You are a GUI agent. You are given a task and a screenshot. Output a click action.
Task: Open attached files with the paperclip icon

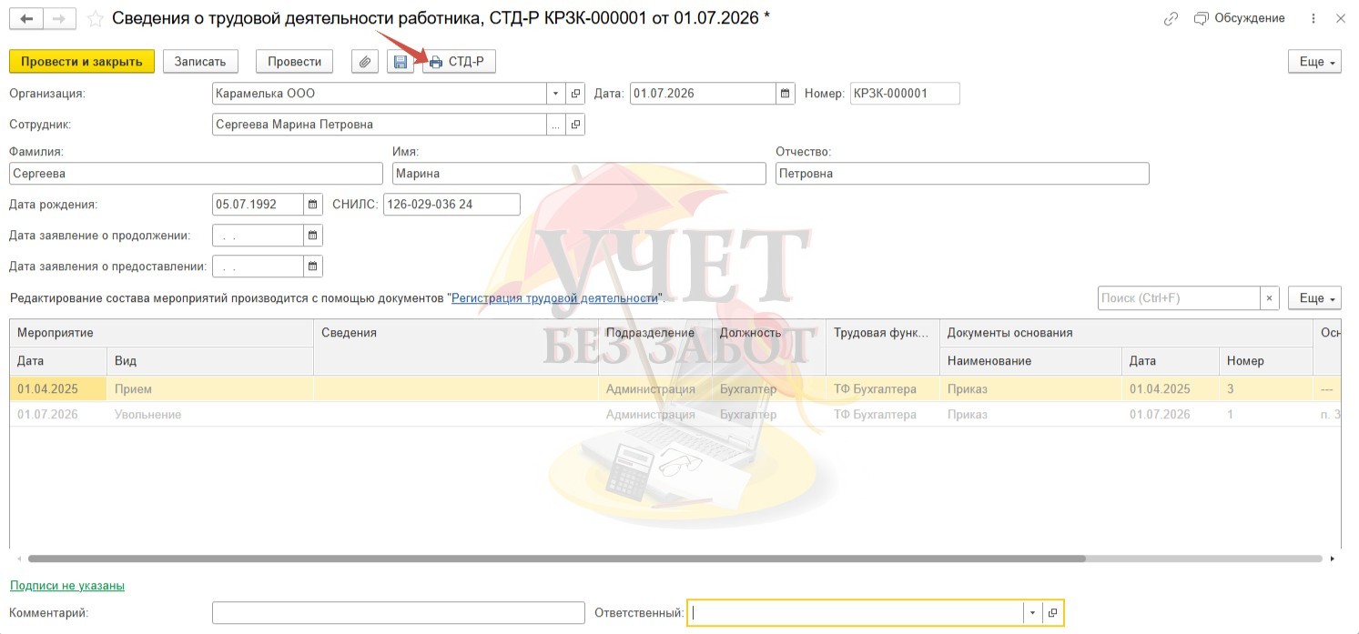click(x=364, y=62)
